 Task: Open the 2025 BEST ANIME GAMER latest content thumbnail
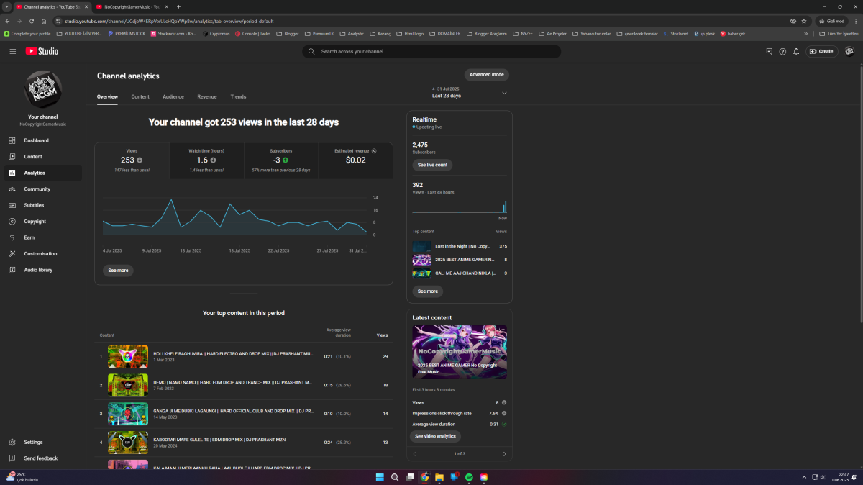pos(460,351)
